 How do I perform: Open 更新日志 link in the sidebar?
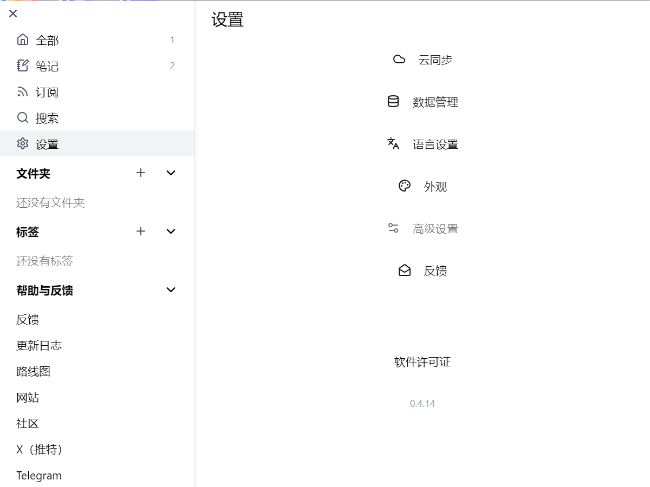point(39,346)
